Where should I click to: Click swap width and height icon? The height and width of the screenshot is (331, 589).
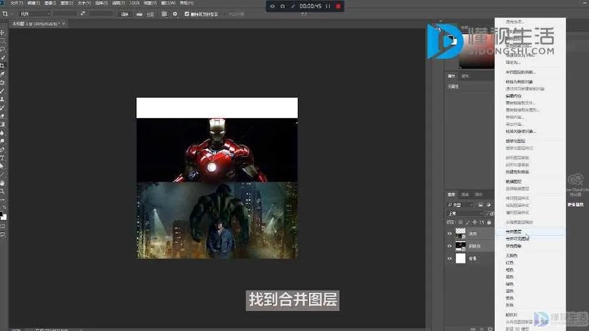pos(82,14)
